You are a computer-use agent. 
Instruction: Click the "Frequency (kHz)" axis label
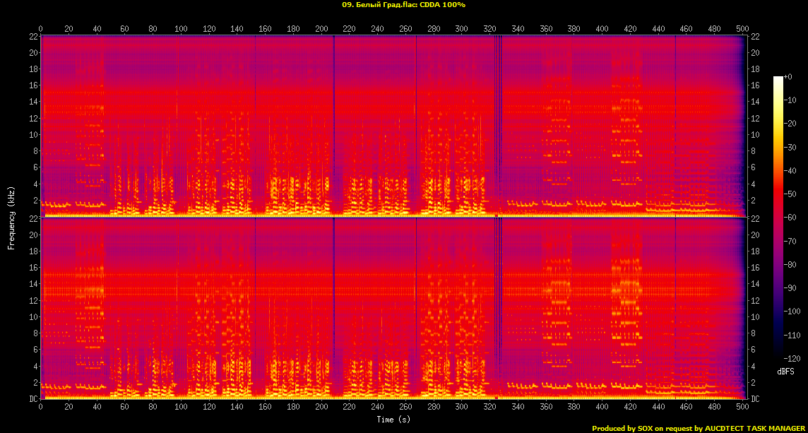[x=11, y=216]
